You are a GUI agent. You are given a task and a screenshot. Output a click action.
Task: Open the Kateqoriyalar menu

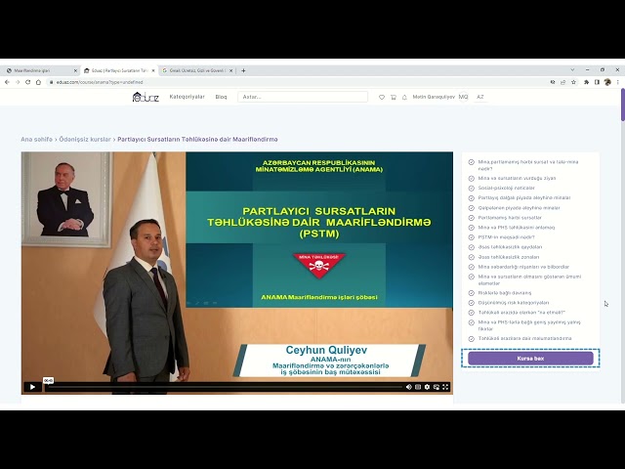[x=187, y=97]
